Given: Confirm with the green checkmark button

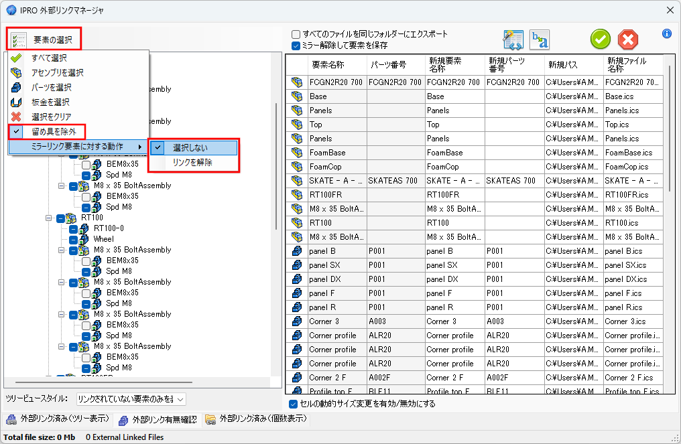Looking at the screenshot, I should [600, 40].
